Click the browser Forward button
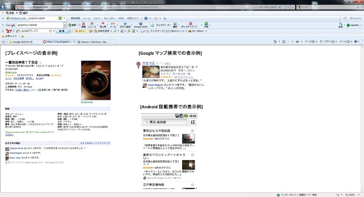The width and height of the screenshot is (364, 197). [9, 7]
